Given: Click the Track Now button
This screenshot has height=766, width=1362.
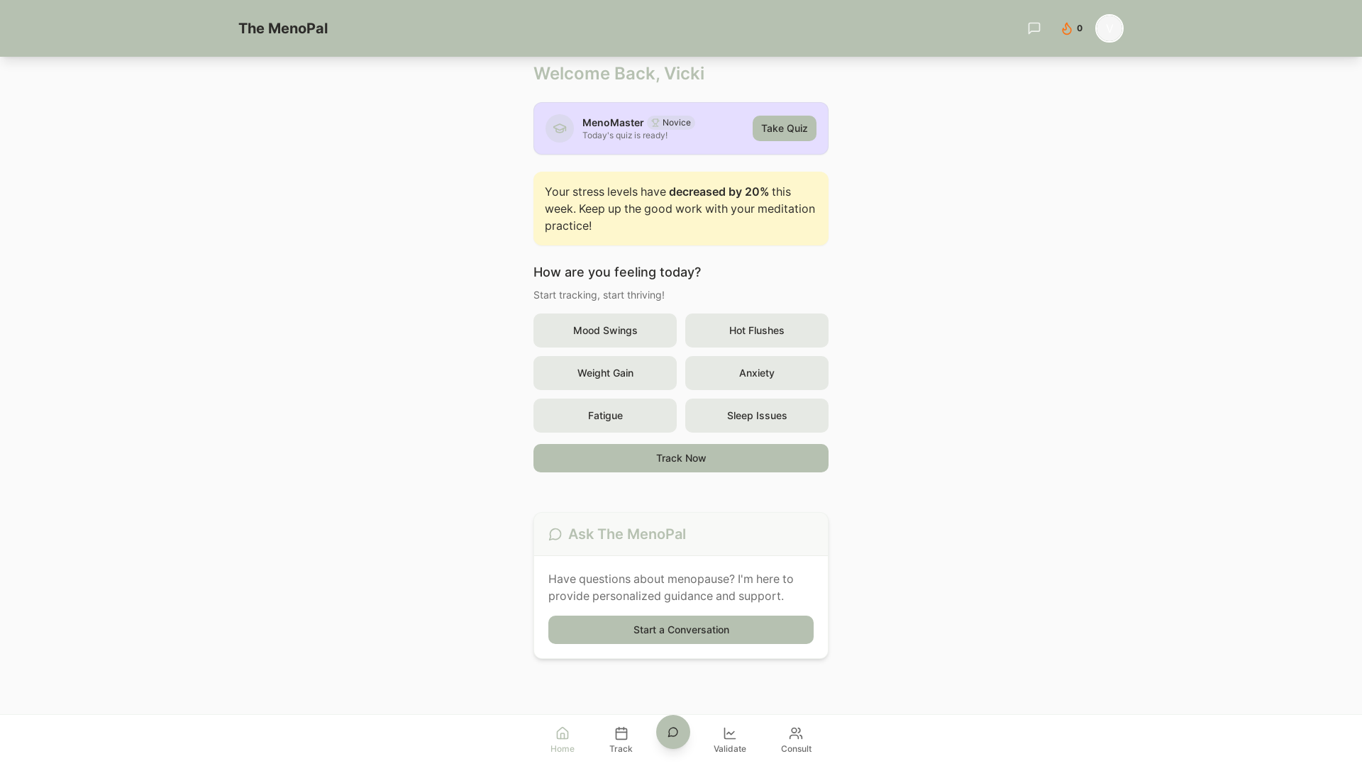Looking at the screenshot, I should tap(680, 458).
